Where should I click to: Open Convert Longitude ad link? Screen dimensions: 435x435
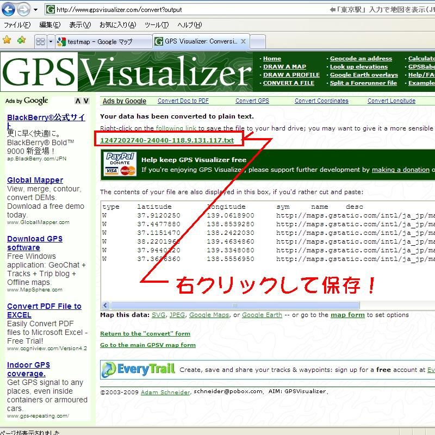(391, 101)
